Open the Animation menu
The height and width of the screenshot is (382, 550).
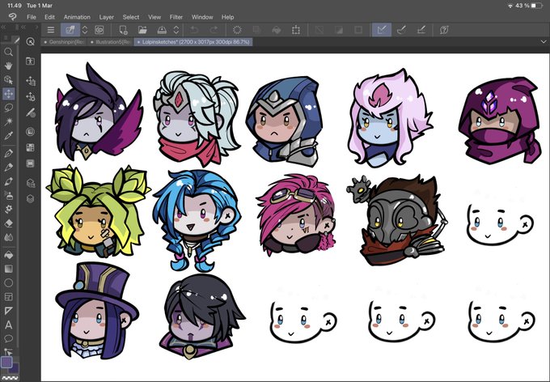pyautogui.click(x=77, y=17)
